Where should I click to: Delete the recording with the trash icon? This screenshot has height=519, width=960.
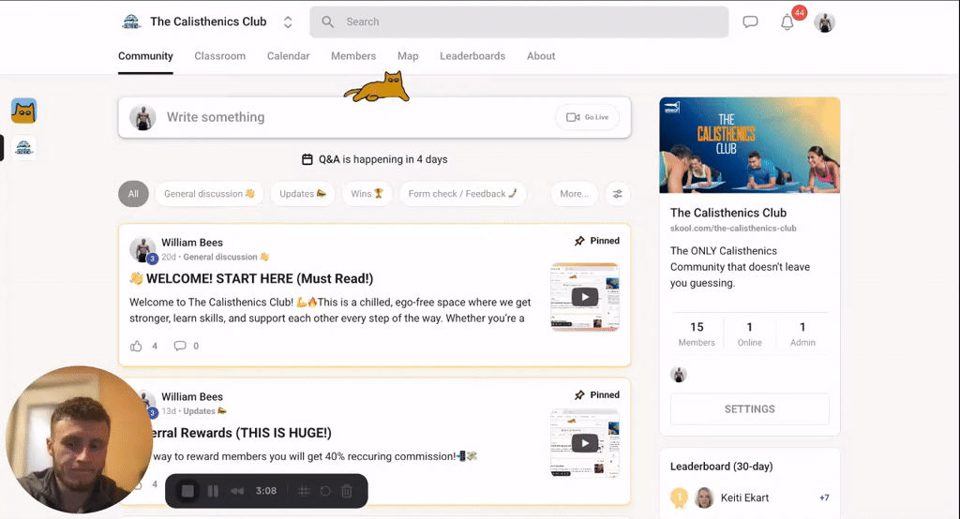(x=347, y=491)
